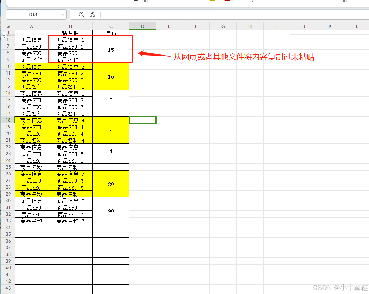Select row 34 header

tap(8, 227)
